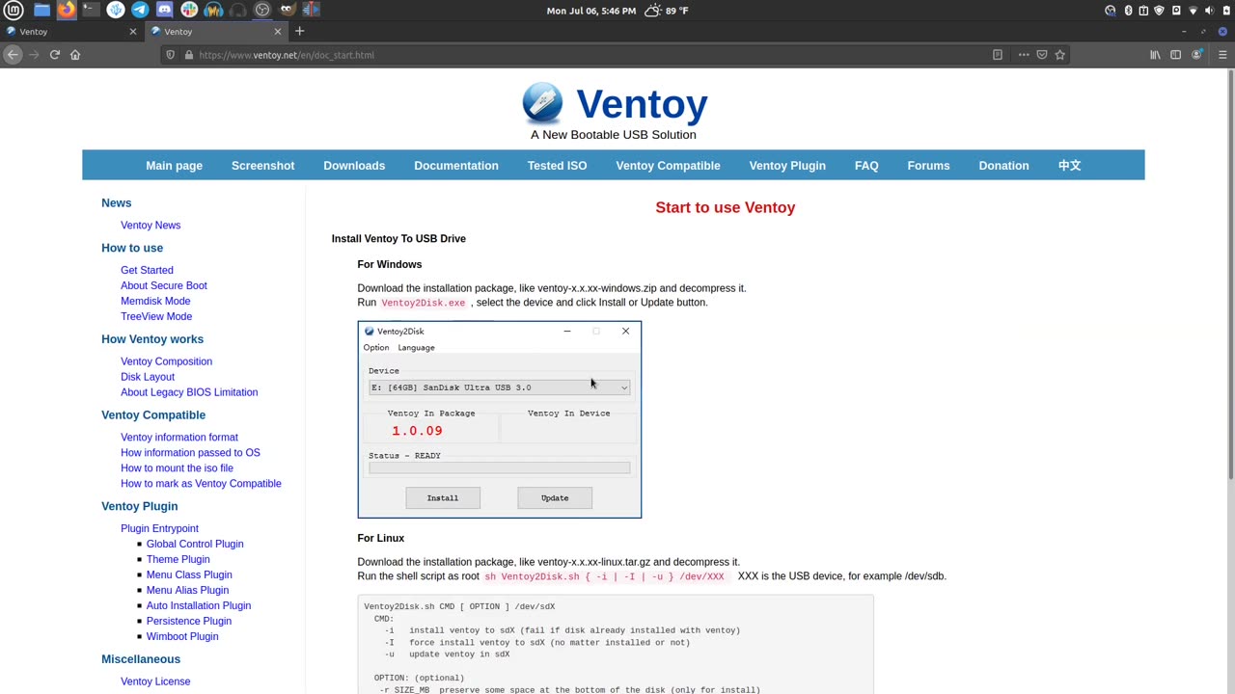Open the Ventoy Compatible nav item
This screenshot has width=1235, height=694.
[x=668, y=166]
